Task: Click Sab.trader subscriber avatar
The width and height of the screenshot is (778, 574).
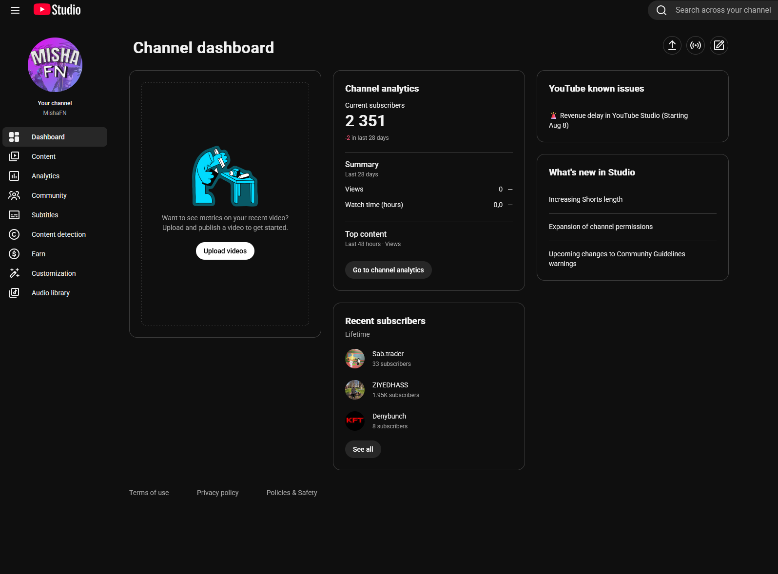Action: point(355,359)
